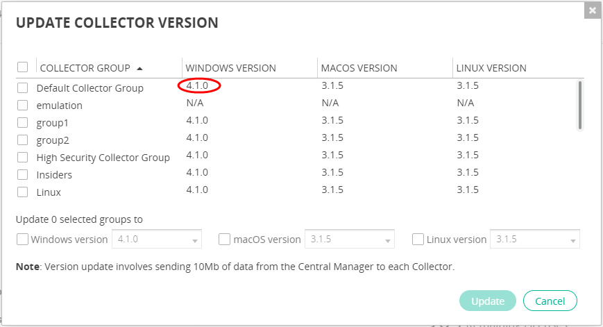Click the Update button

[x=487, y=301]
